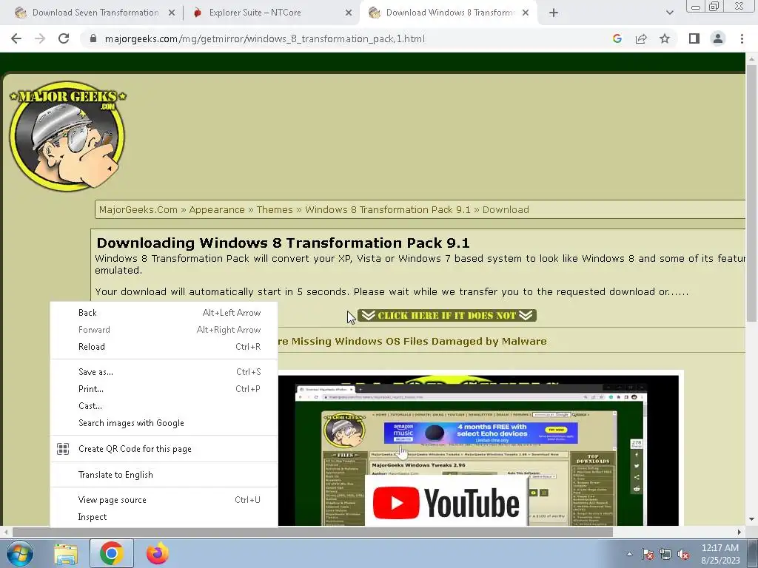The width and height of the screenshot is (758, 568).
Task: Close the Explorer Suite – NTCore tab
Action: pos(349,13)
